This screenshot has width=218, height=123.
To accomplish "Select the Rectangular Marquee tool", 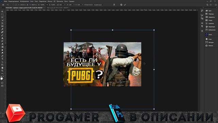I will (x=2, y=14).
